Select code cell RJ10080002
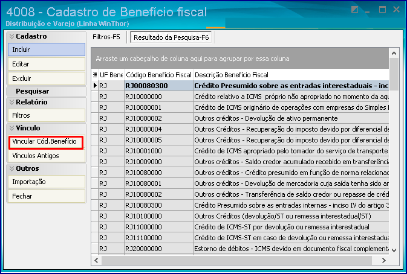The height and width of the screenshot is (274, 407). pyautogui.click(x=158, y=194)
